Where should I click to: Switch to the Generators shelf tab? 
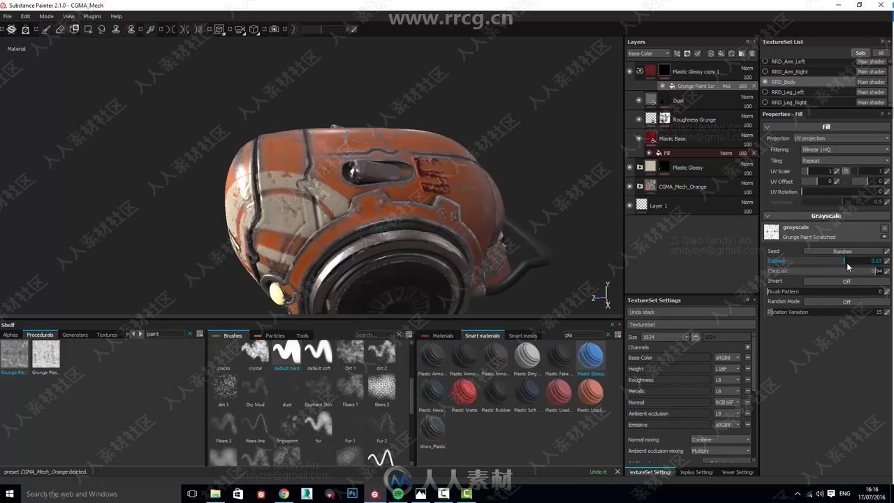click(x=75, y=335)
